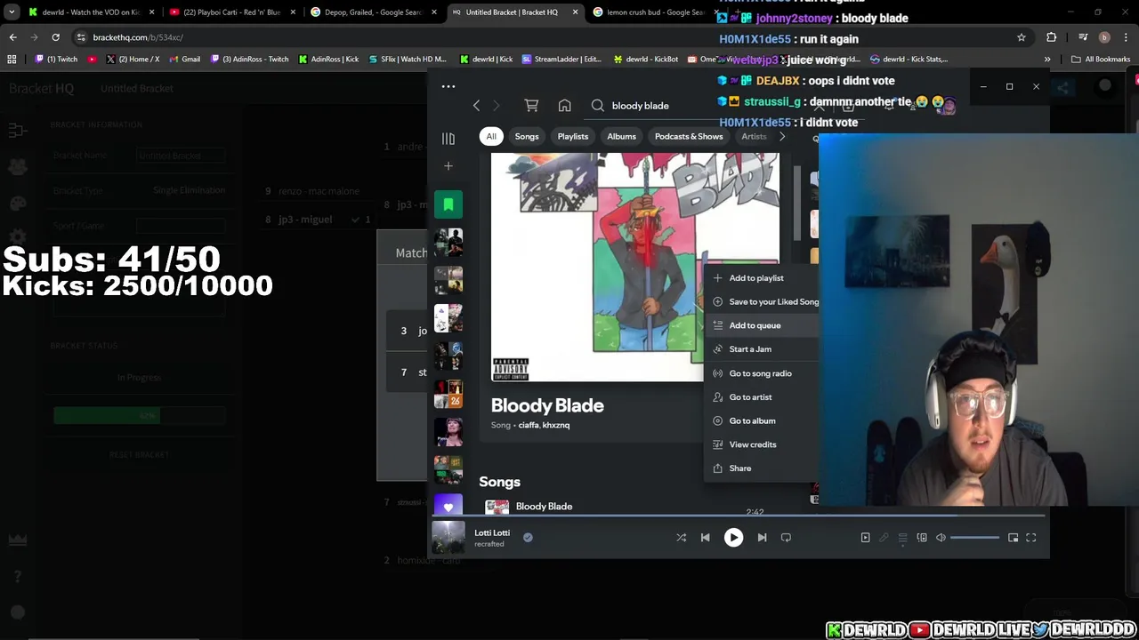Open Liked Songs heart playlist in sidebar

tap(448, 506)
